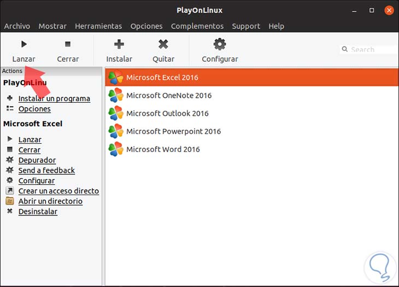Click the Cerrar label in toolbar

[x=68, y=59]
